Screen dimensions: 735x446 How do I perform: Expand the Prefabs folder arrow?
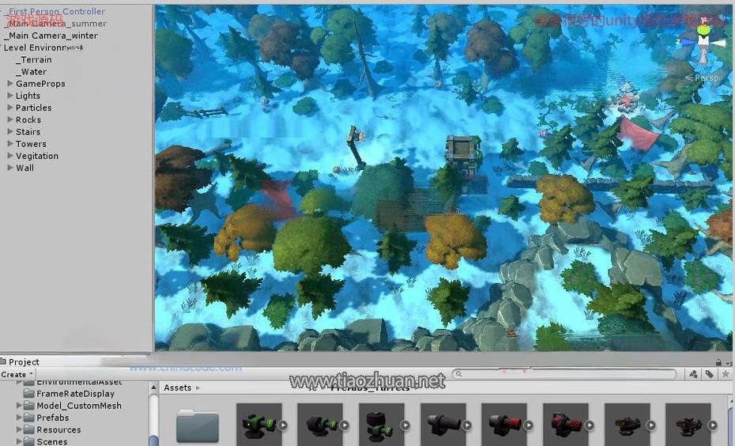(x=19, y=418)
